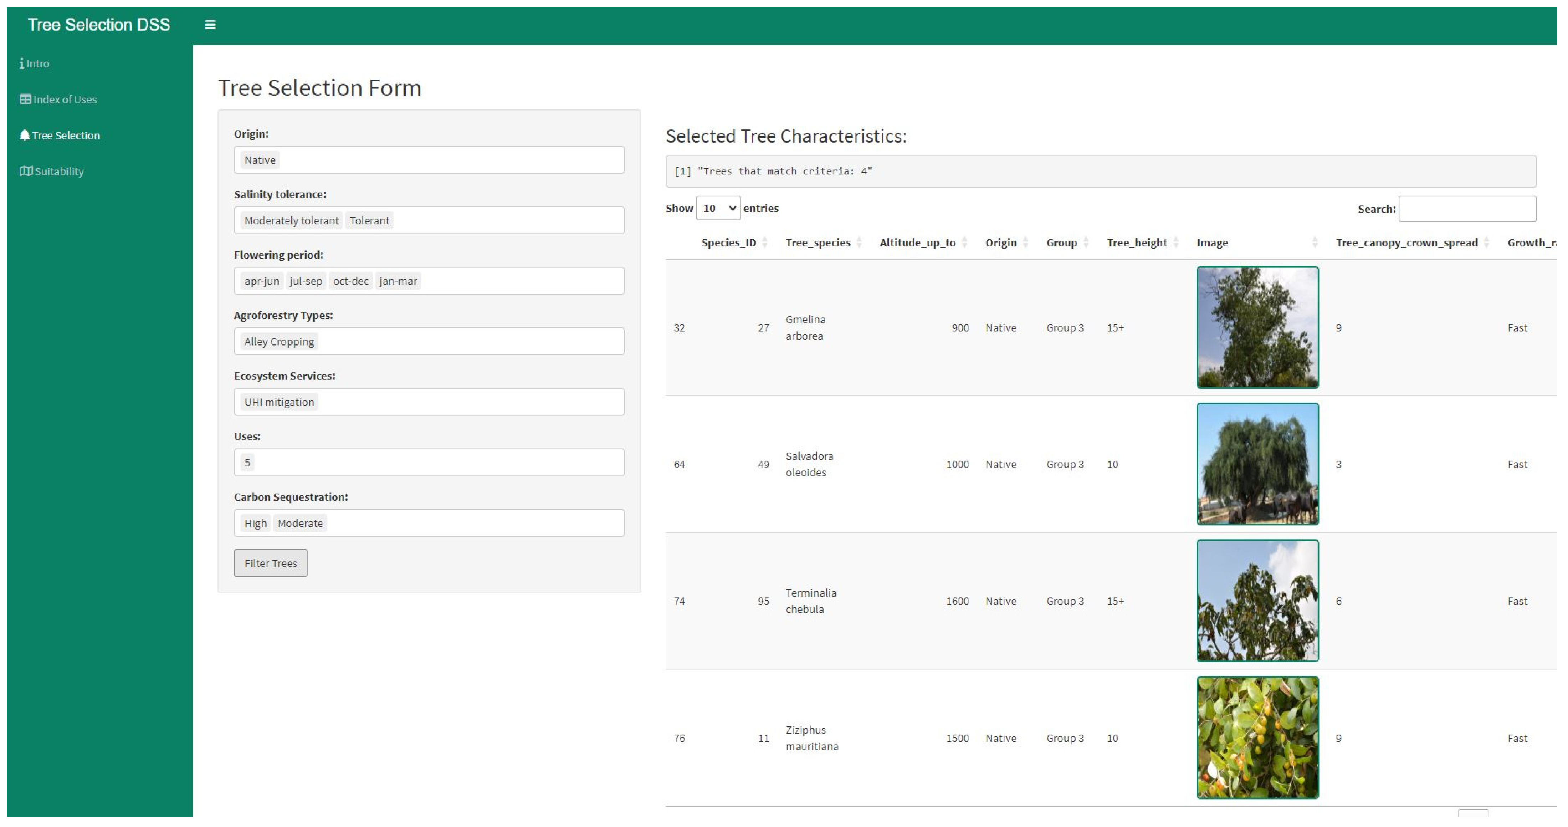The height and width of the screenshot is (827, 1568).
Task: Click the Tree Selection tree icon
Action: pyautogui.click(x=24, y=135)
